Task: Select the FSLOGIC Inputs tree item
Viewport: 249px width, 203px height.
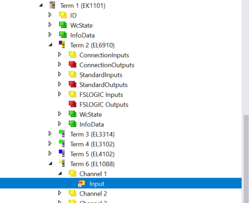Action: pos(101,95)
